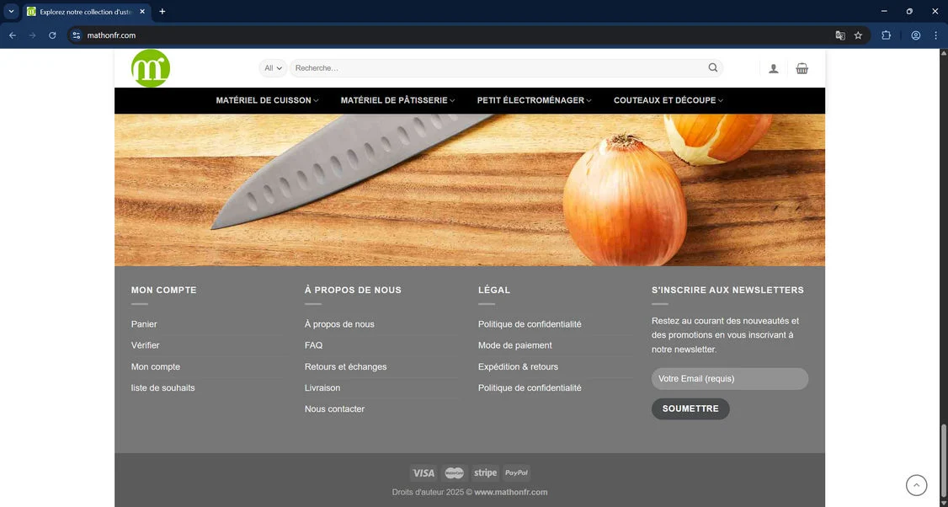Open the Mode de paiement link
The image size is (948, 507).
pyautogui.click(x=515, y=345)
